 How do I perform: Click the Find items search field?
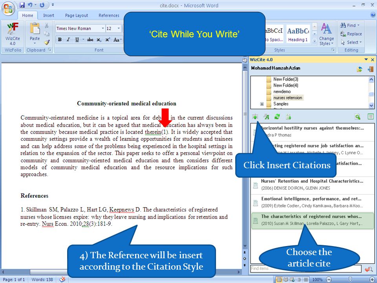click(306, 268)
